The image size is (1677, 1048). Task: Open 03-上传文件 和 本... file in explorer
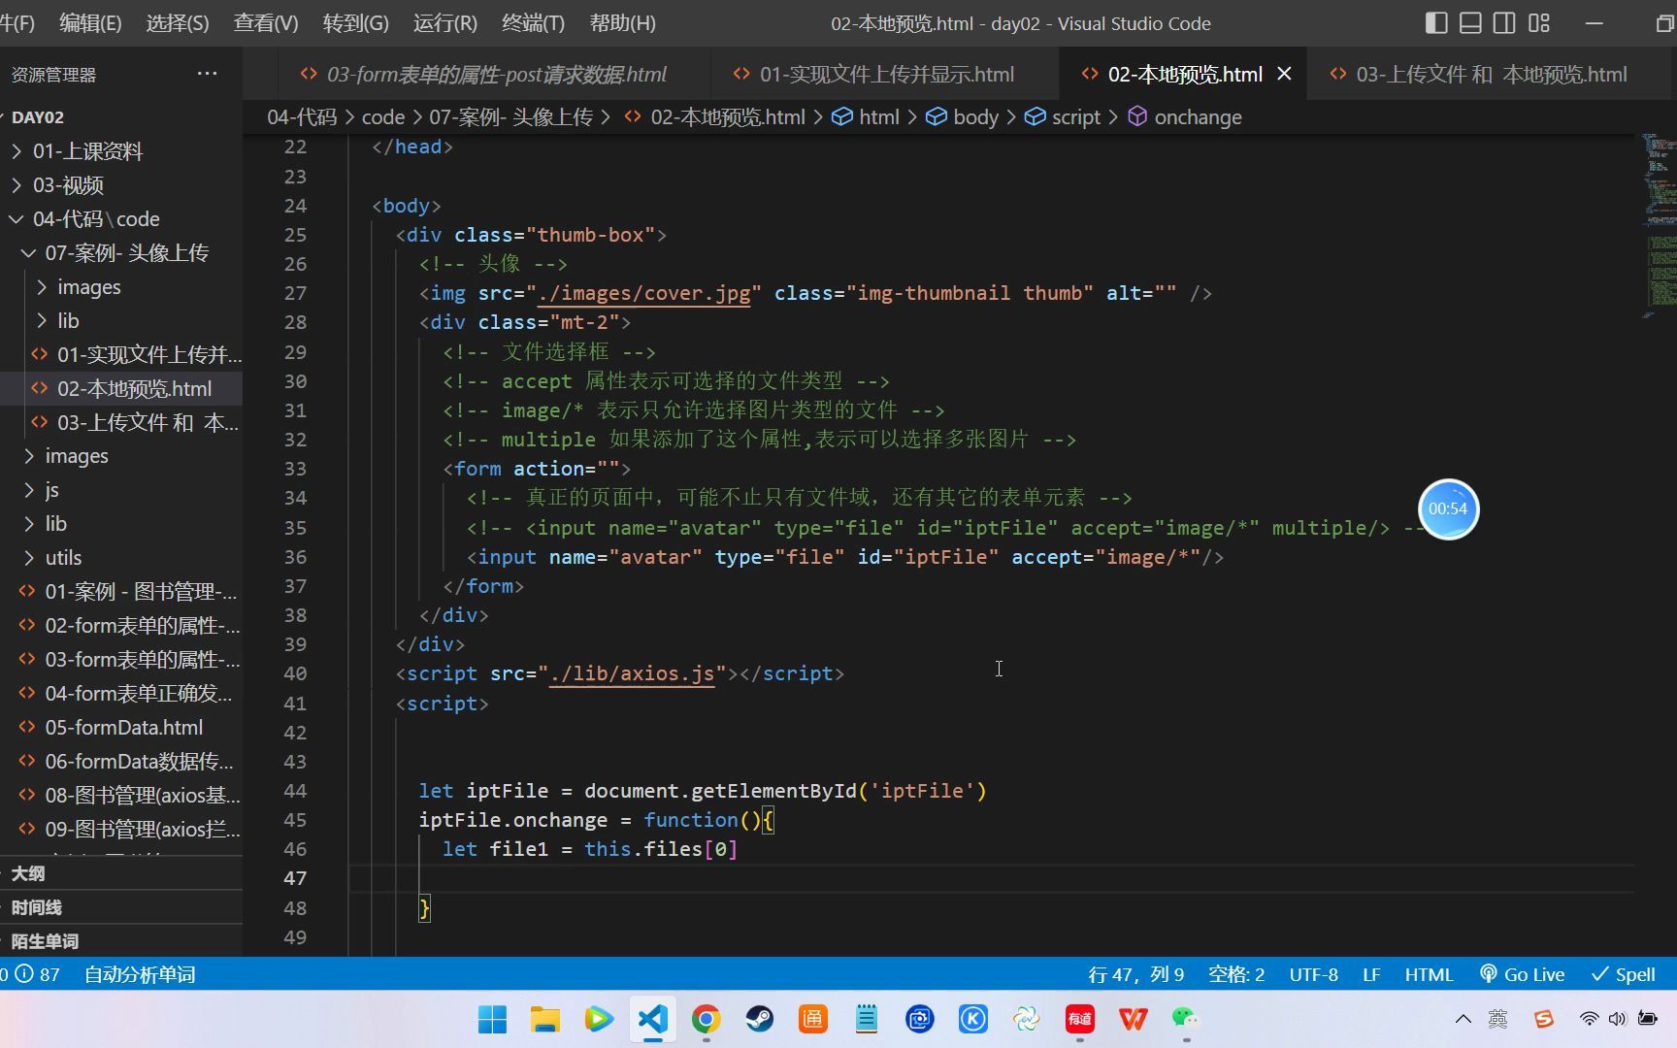[121, 423]
